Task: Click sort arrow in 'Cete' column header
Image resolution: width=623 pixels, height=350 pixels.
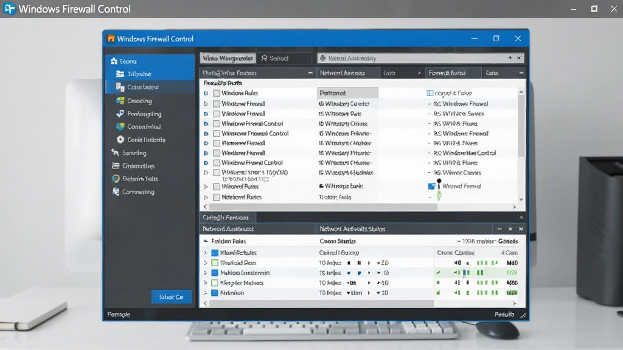Action: [x=419, y=73]
